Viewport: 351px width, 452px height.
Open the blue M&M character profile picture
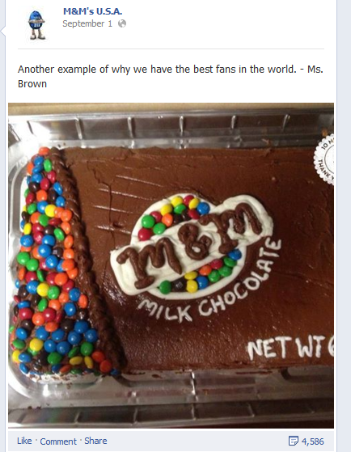(x=36, y=24)
